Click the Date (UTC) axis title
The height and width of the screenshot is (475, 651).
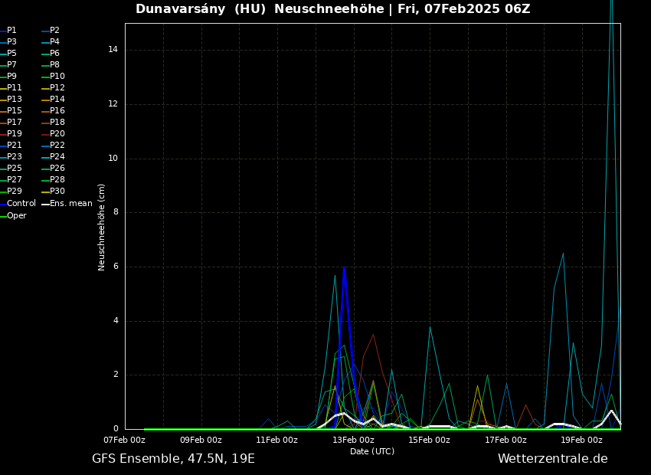pyautogui.click(x=372, y=452)
